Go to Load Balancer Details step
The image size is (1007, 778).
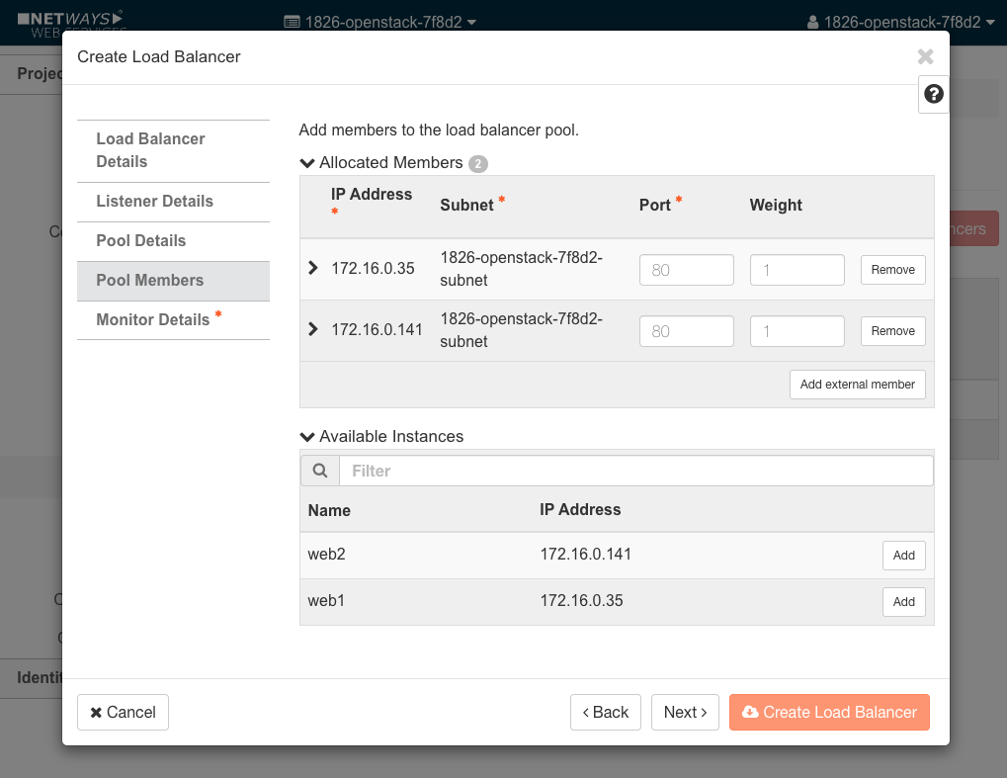pyautogui.click(x=150, y=150)
